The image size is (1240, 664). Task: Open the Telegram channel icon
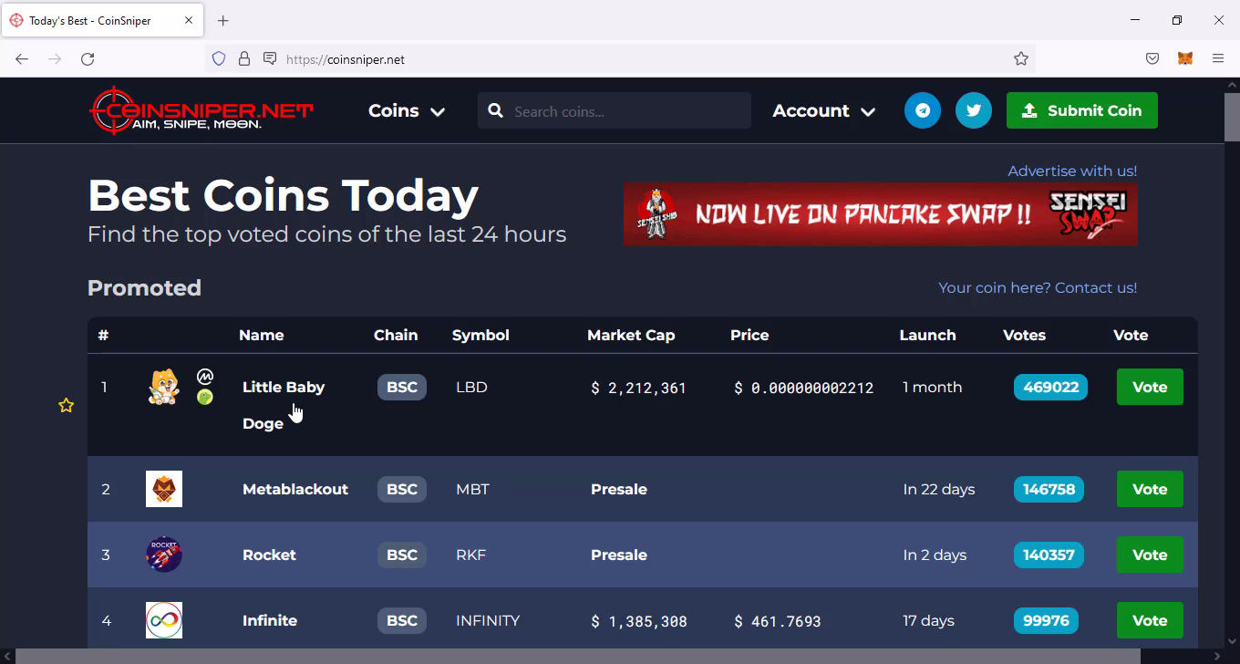(922, 110)
